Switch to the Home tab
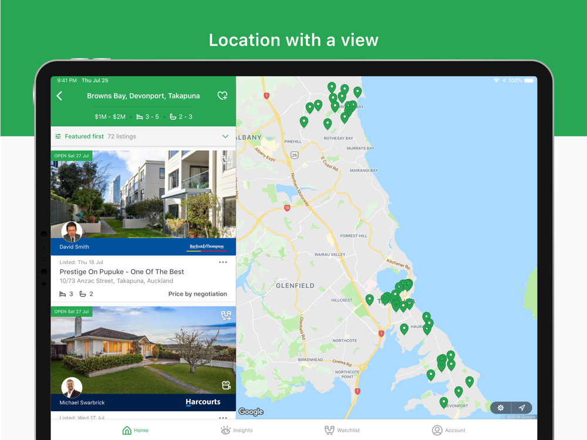The height and width of the screenshot is (440, 587). (136, 430)
